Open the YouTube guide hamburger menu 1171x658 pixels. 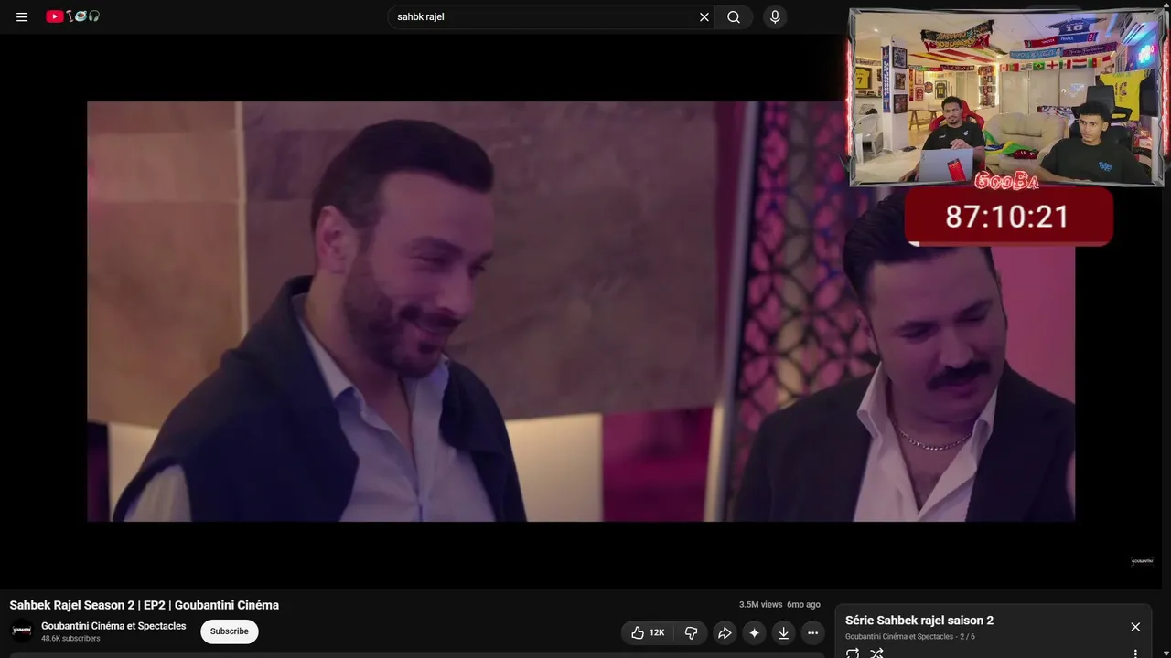[22, 16]
